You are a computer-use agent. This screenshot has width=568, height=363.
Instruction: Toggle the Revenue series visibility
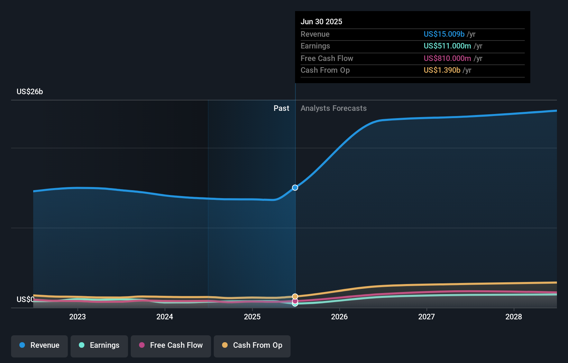39,345
